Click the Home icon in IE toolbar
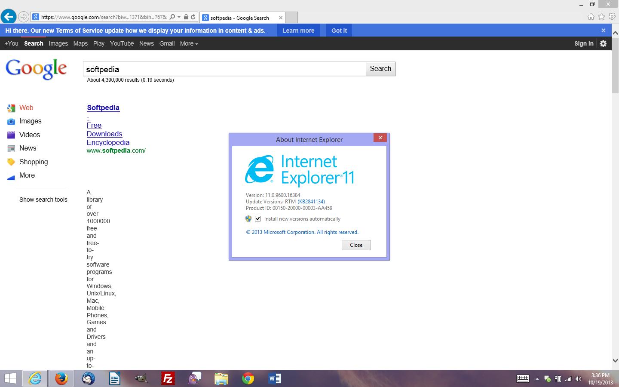Viewport: 619px width, 387px height. (x=591, y=17)
